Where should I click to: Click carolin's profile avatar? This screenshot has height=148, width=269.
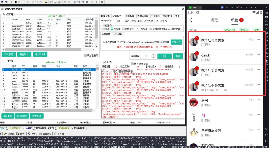[193, 57]
